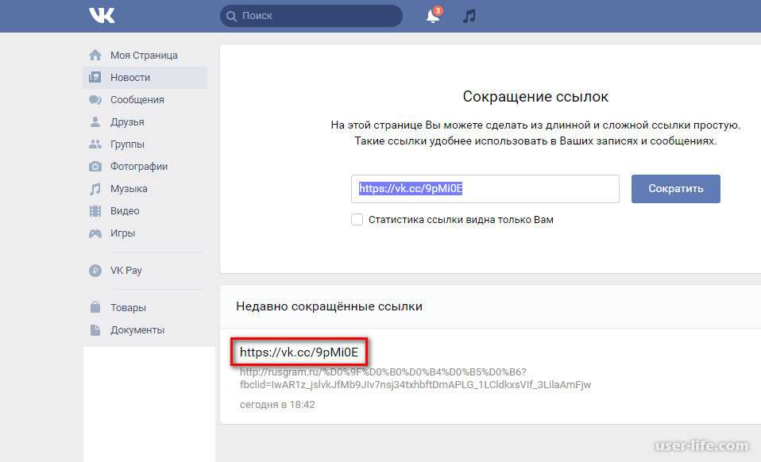Click the link input field with vk.cc URL

tap(485, 189)
